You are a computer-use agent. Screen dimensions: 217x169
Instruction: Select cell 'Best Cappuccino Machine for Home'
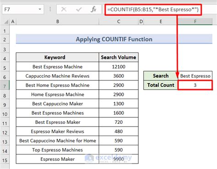(57, 141)
